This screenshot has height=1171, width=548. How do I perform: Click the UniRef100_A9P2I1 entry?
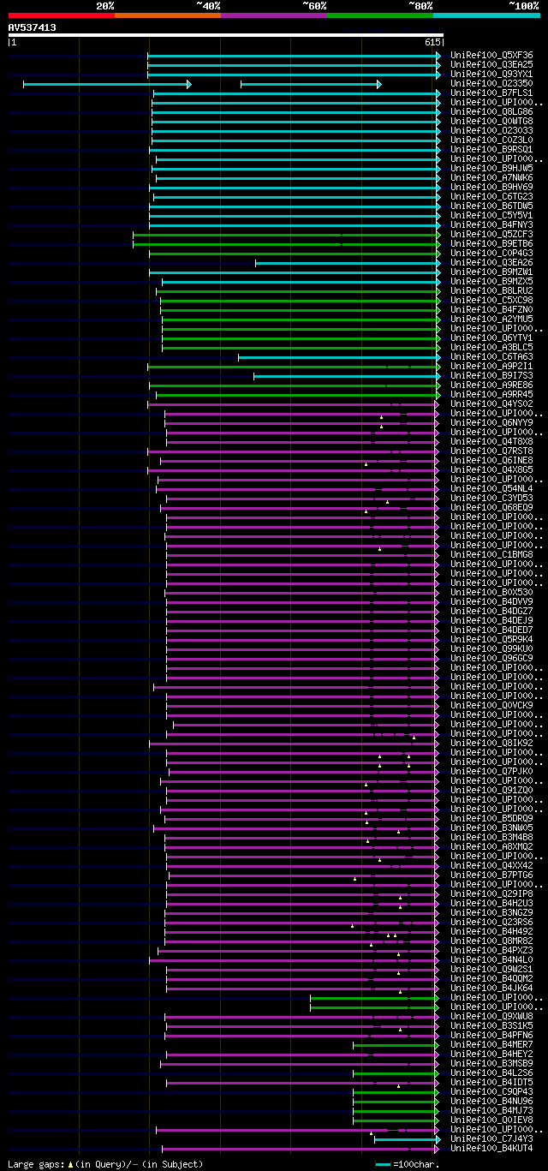491,366
